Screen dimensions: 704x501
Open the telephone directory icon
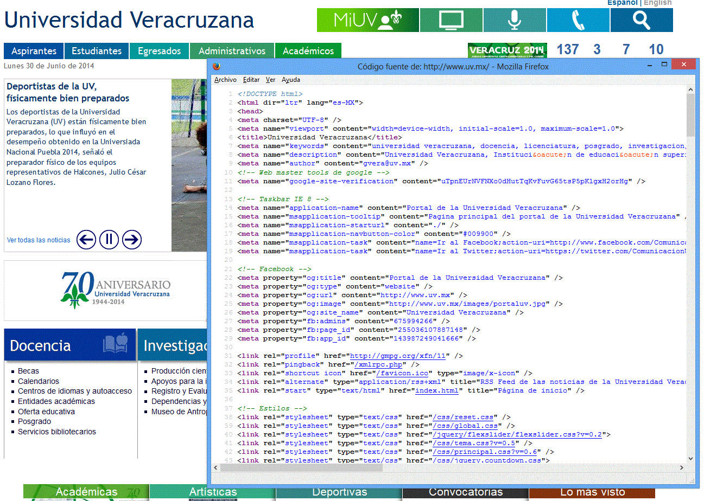pyautogui.click(x=578, y=21)
